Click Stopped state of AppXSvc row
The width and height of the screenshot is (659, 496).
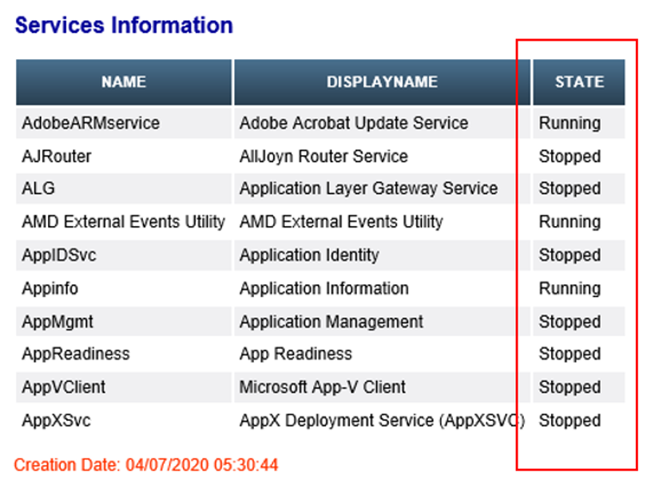[579, 420]
